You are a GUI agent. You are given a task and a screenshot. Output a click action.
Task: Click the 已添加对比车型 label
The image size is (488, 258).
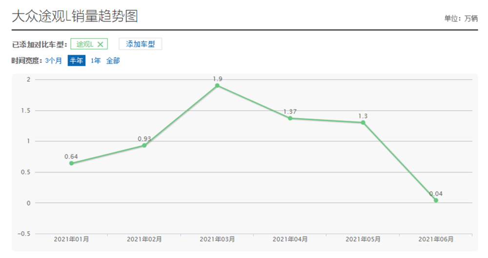(39, 44)
